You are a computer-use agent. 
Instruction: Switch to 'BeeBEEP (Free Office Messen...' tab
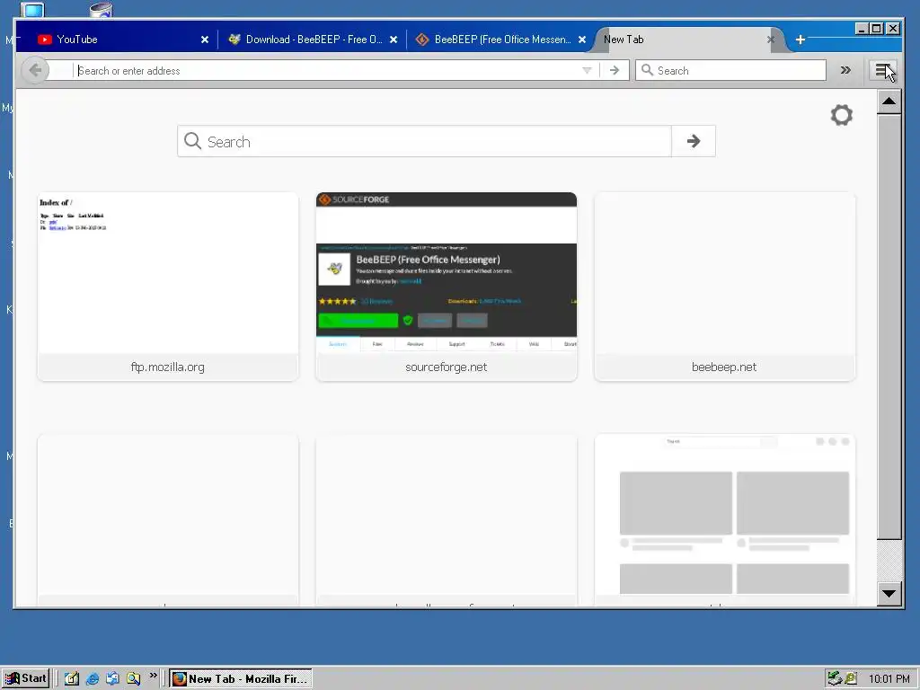click(501, 40)
